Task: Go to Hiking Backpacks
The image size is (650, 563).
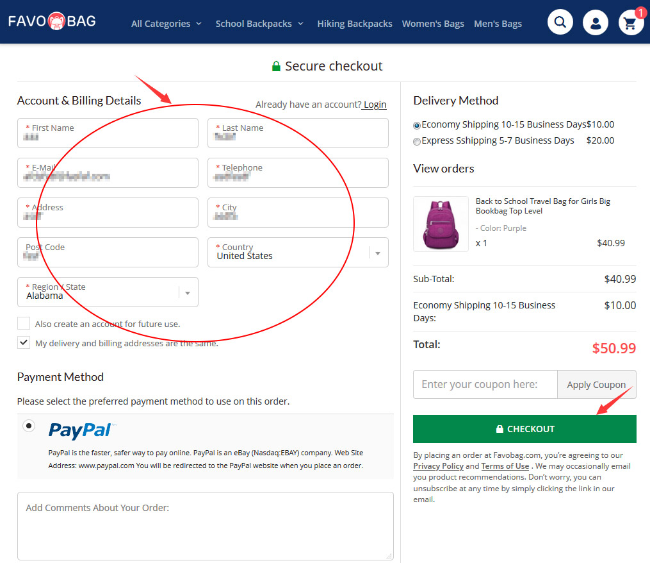Action: click(354, 24)
